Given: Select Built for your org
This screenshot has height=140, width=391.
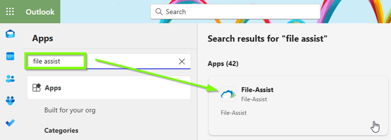Looking at the screenshot, I should pos(70,110).
